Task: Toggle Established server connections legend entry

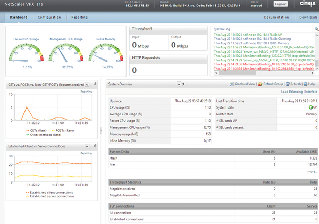Action: click(x=51, y=196)
